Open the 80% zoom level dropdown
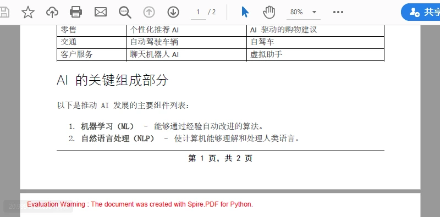Viewport: 440px width, 217px height. pyautogui.click(x=304, y=12)
